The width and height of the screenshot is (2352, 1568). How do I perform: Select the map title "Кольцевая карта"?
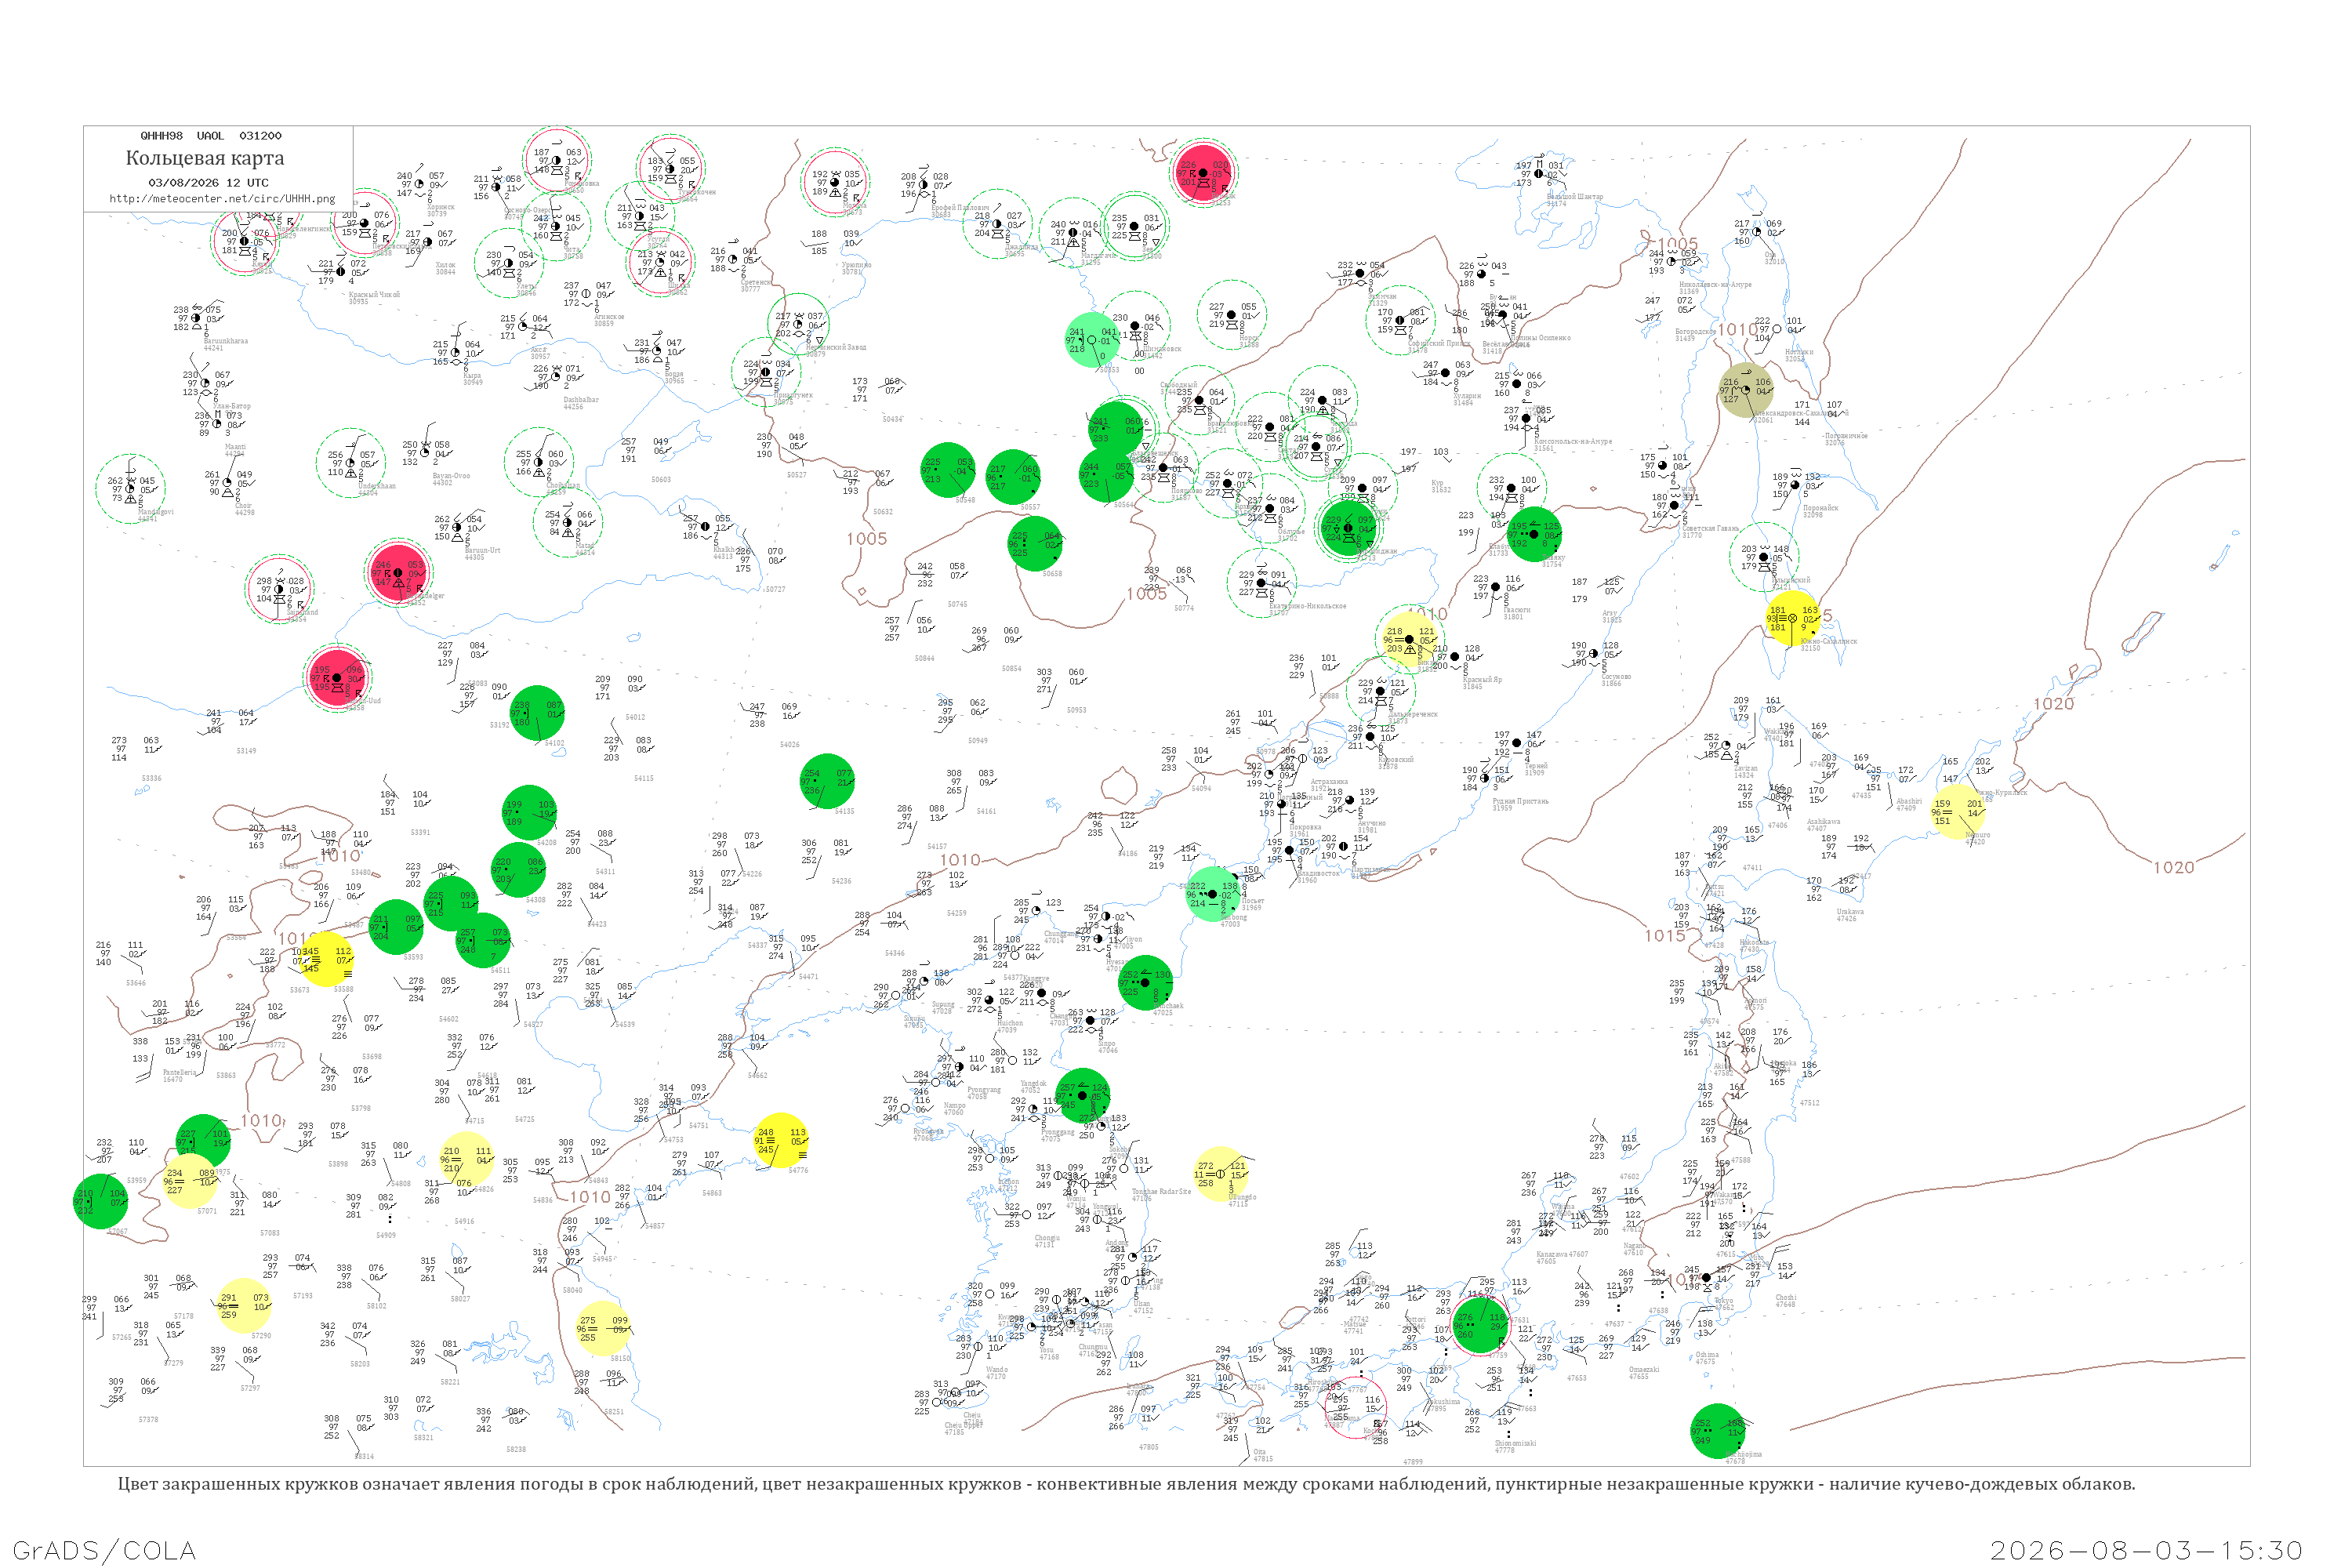tap(205, 158)
